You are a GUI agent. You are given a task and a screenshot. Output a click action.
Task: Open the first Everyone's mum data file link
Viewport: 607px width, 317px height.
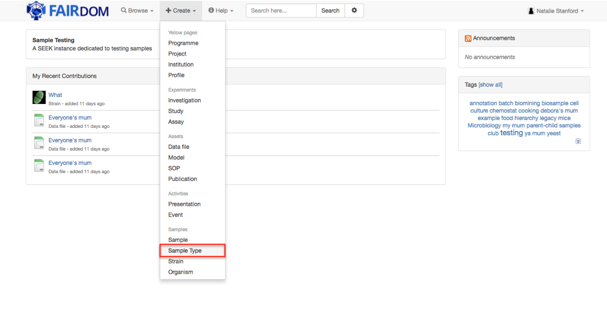coord(69,118)
